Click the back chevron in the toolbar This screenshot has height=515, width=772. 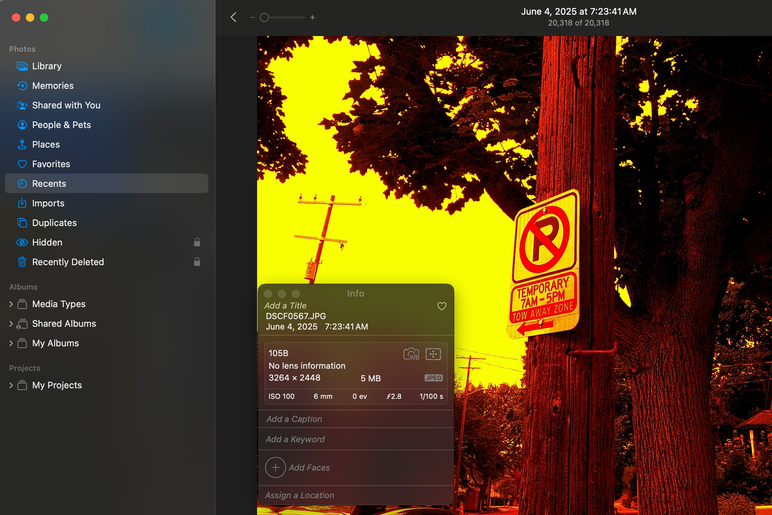[234, 17]
